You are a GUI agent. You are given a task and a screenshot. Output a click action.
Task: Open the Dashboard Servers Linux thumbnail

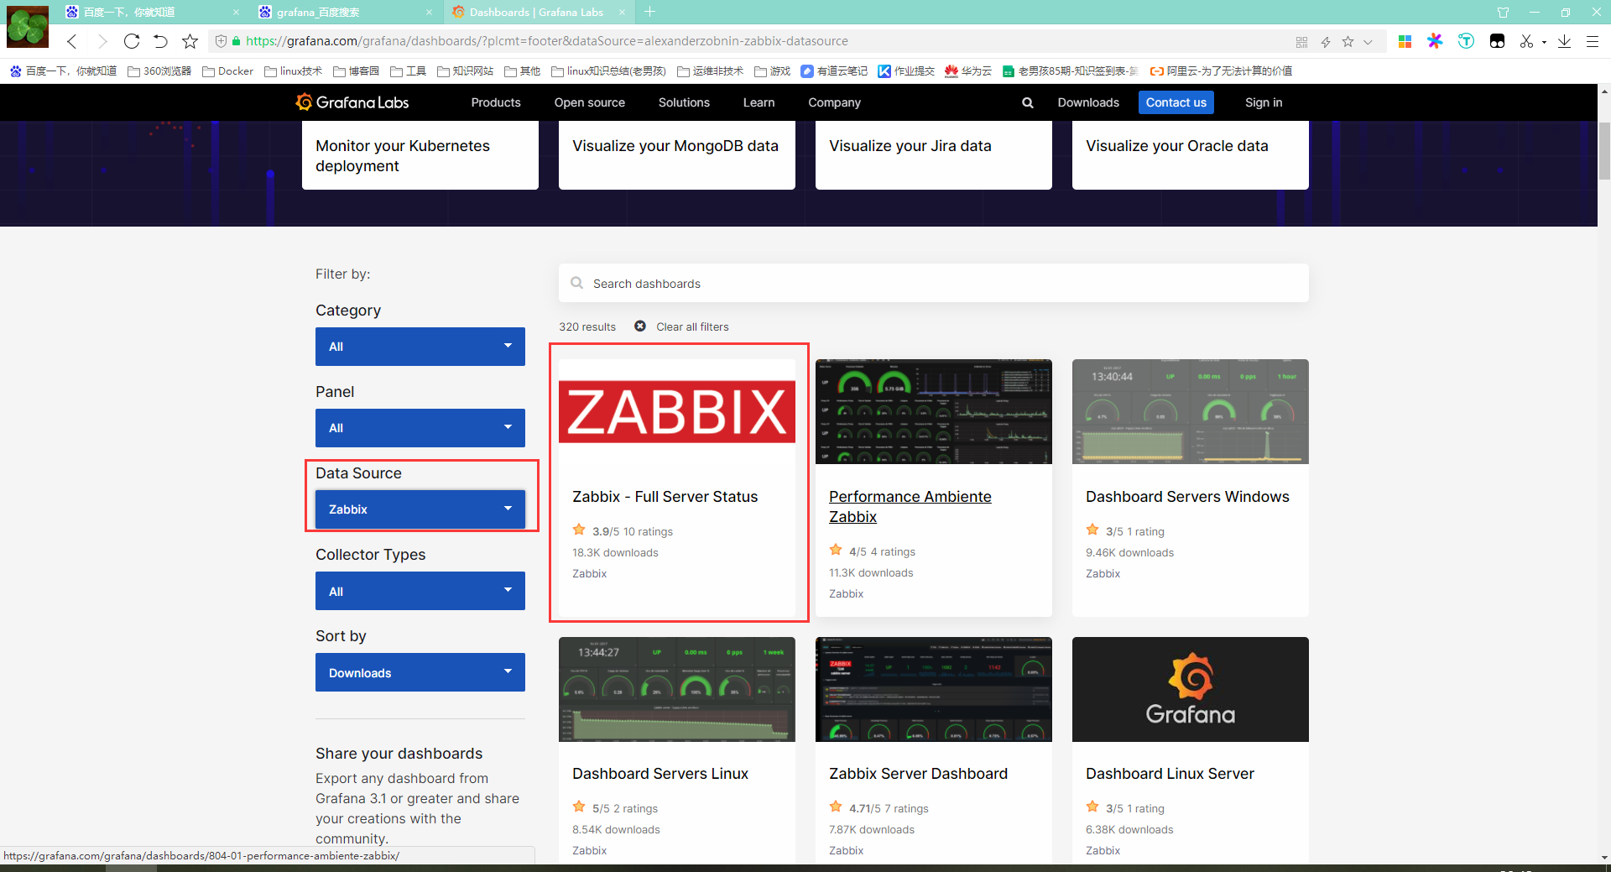click(x=677, y=689)
